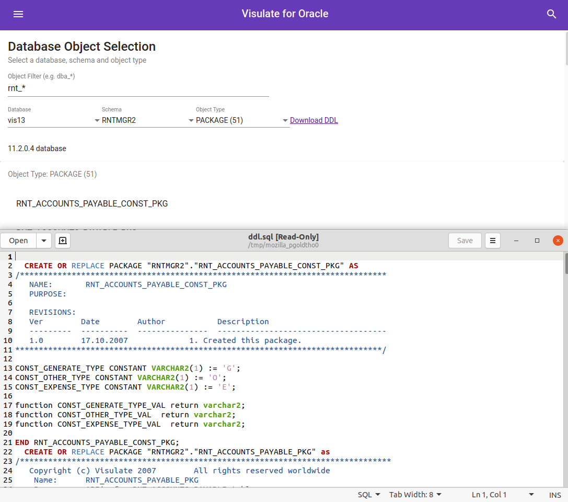Click the editor vertical scrollbar

pyautogui.click(x=565, y=264)
